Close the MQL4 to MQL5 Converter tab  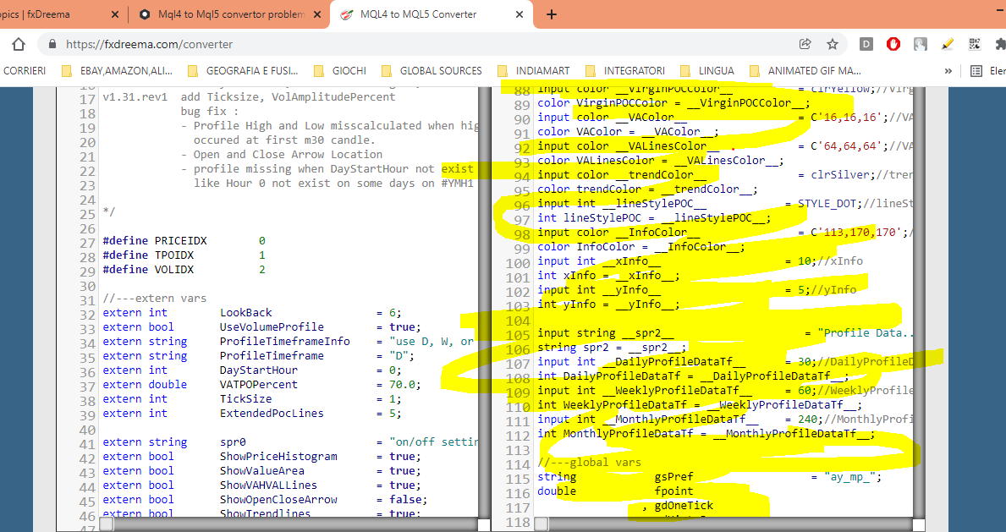pyautogui.click(x=519, y=14)
